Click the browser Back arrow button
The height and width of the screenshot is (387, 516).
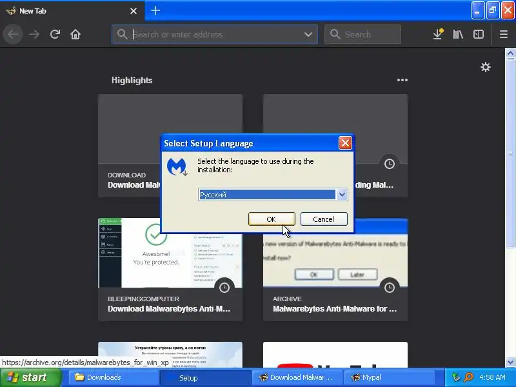click(13, 34)
